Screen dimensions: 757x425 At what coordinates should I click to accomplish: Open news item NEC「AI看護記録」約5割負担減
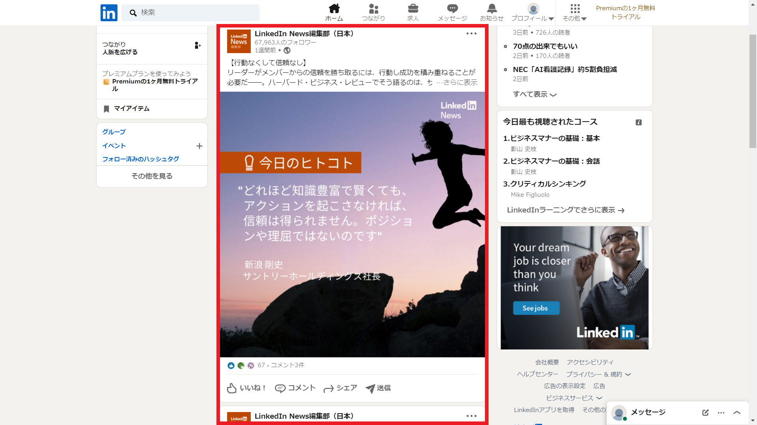coord(565,70)
